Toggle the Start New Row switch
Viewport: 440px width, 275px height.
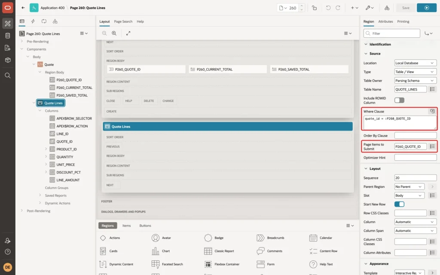[x=399, y=204]
